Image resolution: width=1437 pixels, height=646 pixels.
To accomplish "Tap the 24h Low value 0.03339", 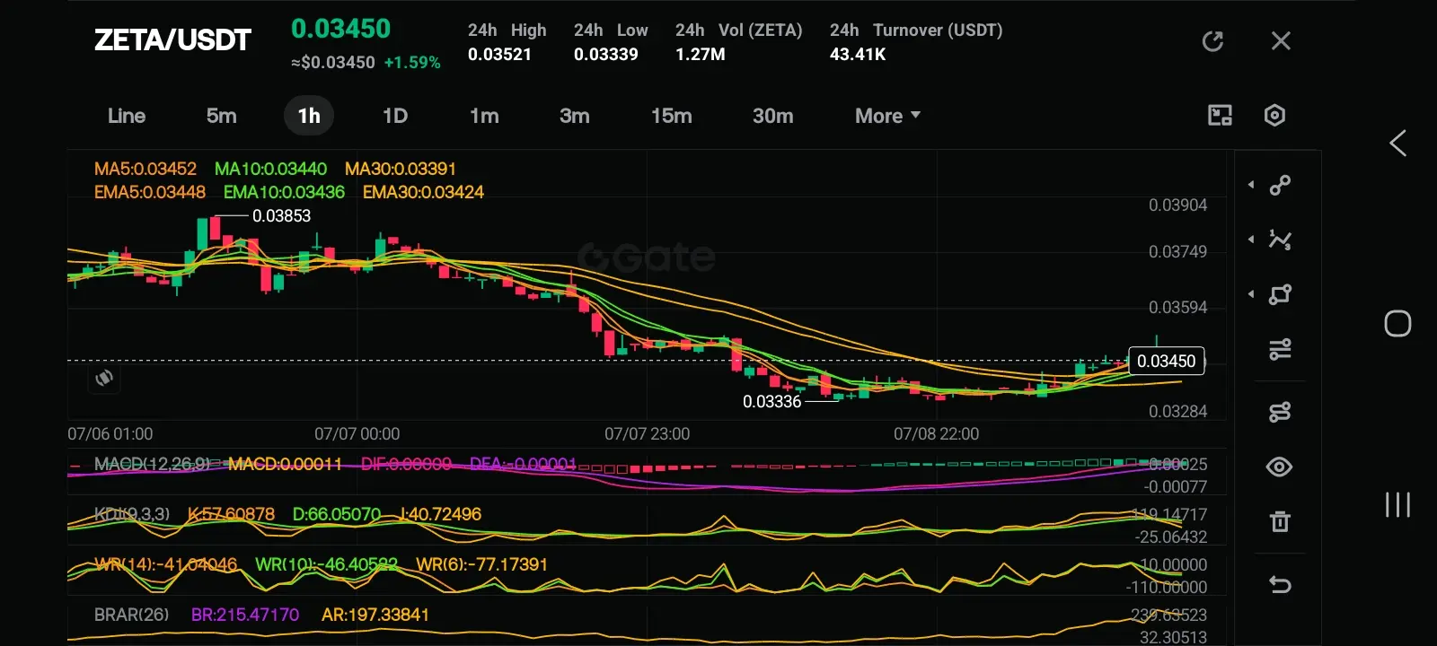I will (606, 55).
